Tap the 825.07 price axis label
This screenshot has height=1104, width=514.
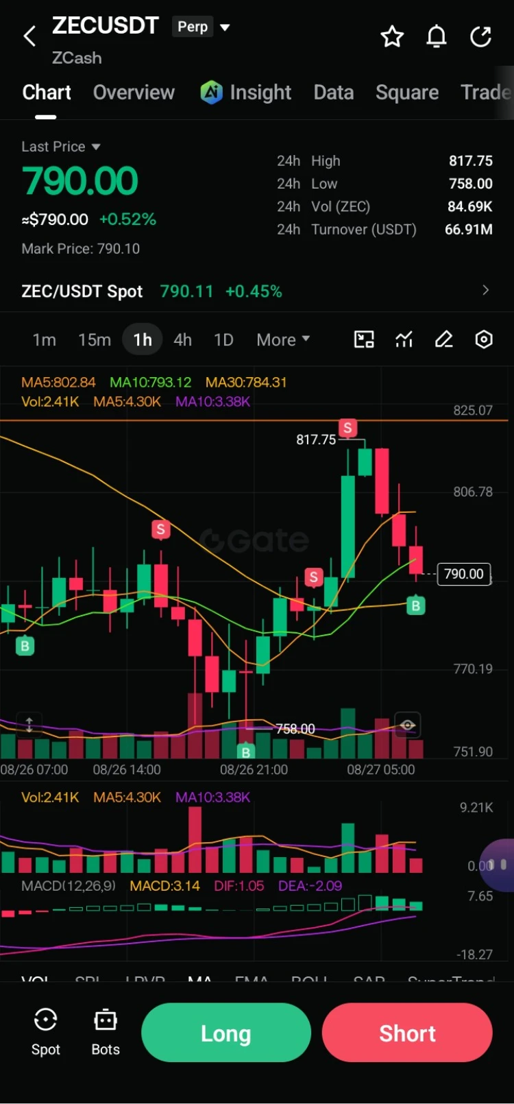[x=473, y=410]
